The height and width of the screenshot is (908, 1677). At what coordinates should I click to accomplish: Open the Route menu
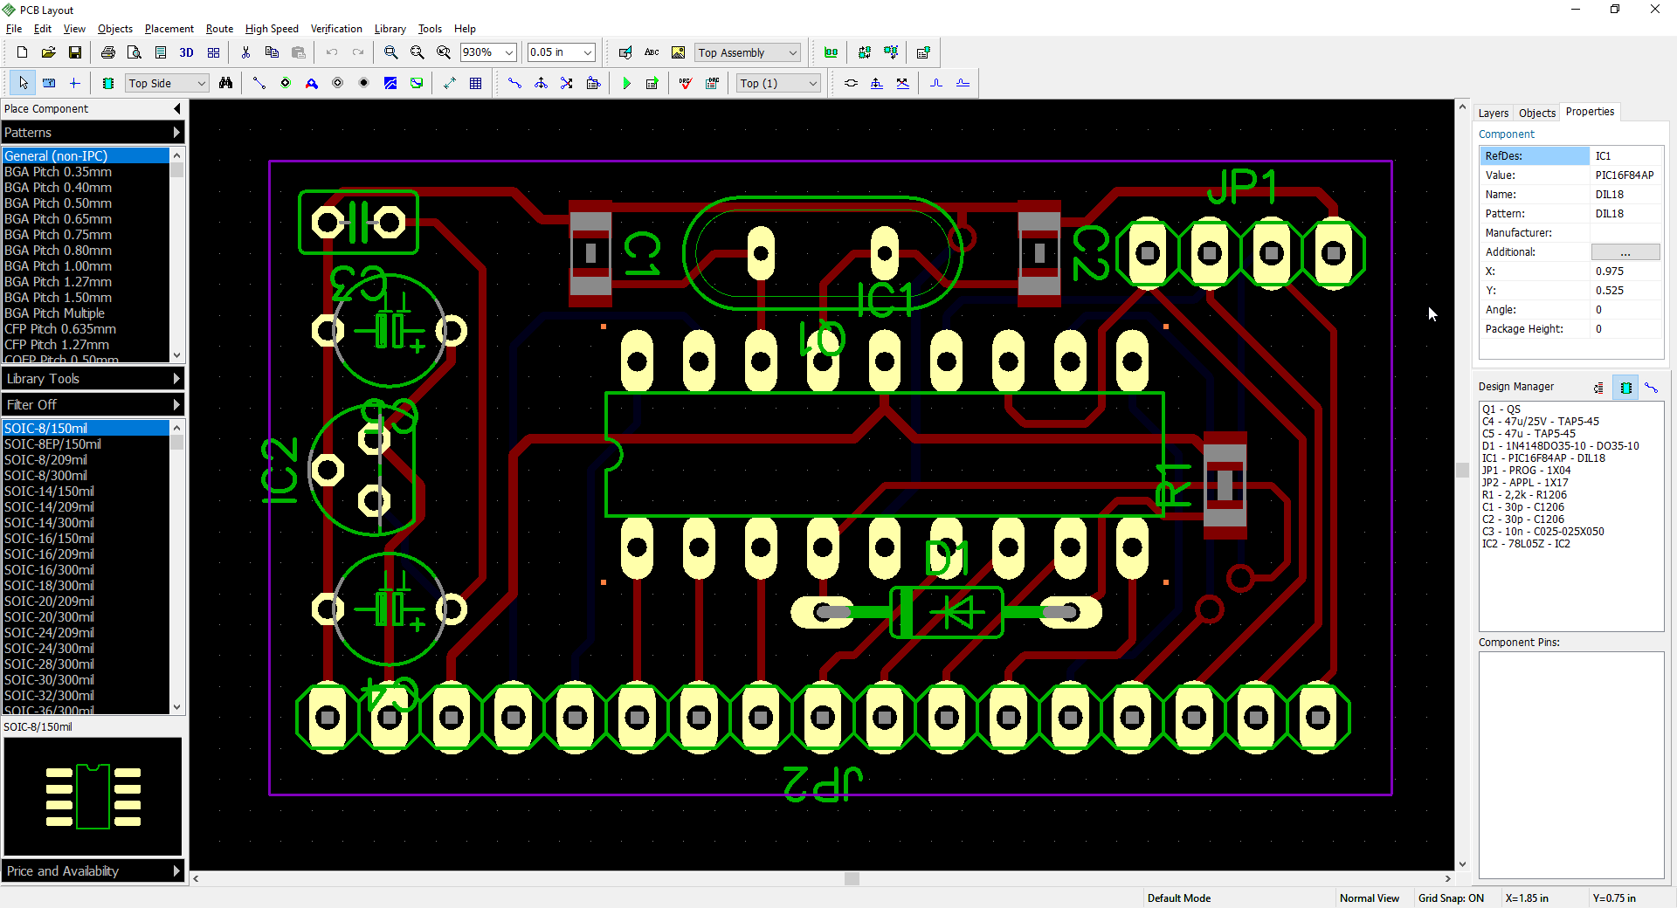(218, 28)
